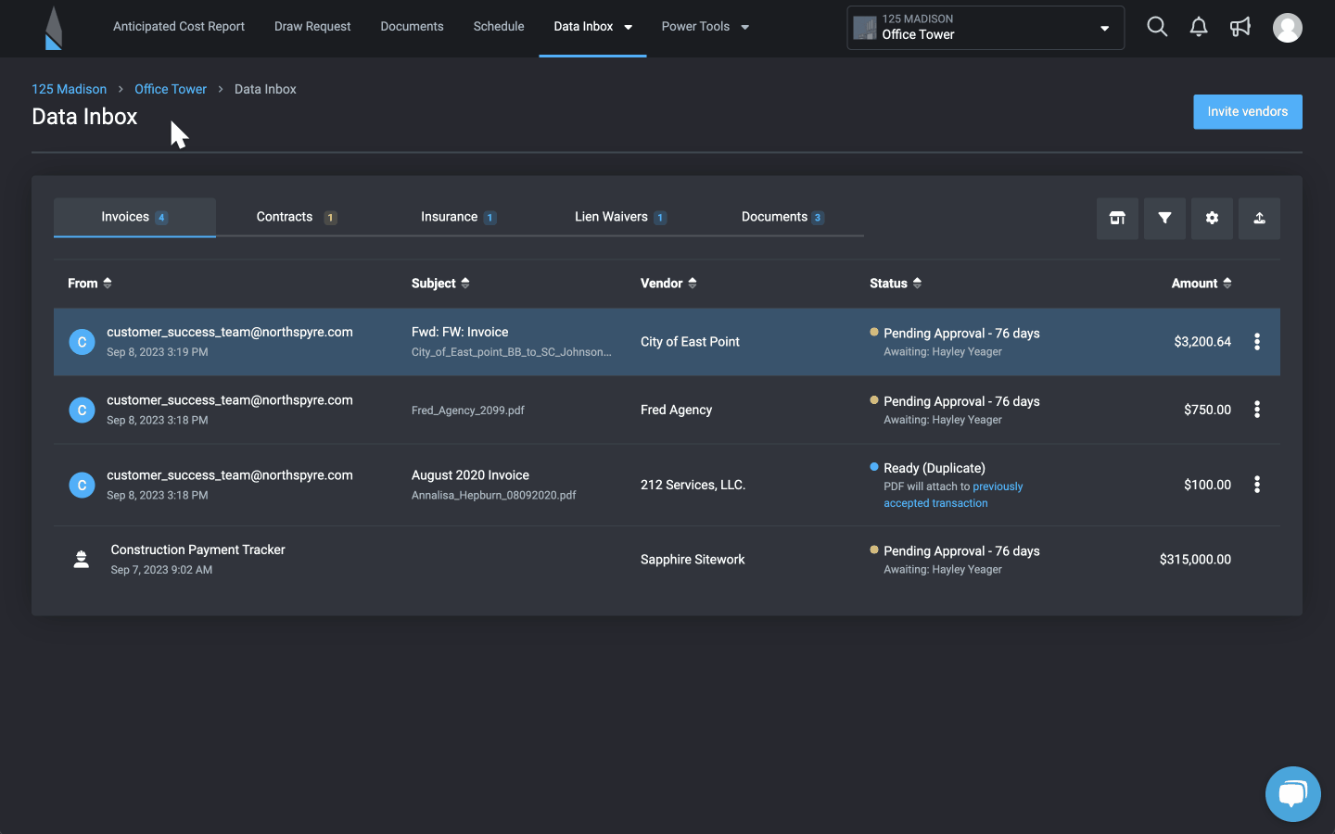Open the three-dot menu for City of East Point
This screenshot has width=1335, height=834.
click(1257, 342)
